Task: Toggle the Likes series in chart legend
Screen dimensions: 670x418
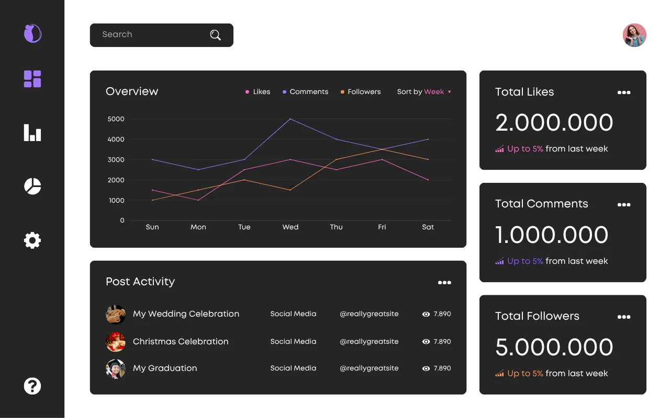Action: (258, 92)
